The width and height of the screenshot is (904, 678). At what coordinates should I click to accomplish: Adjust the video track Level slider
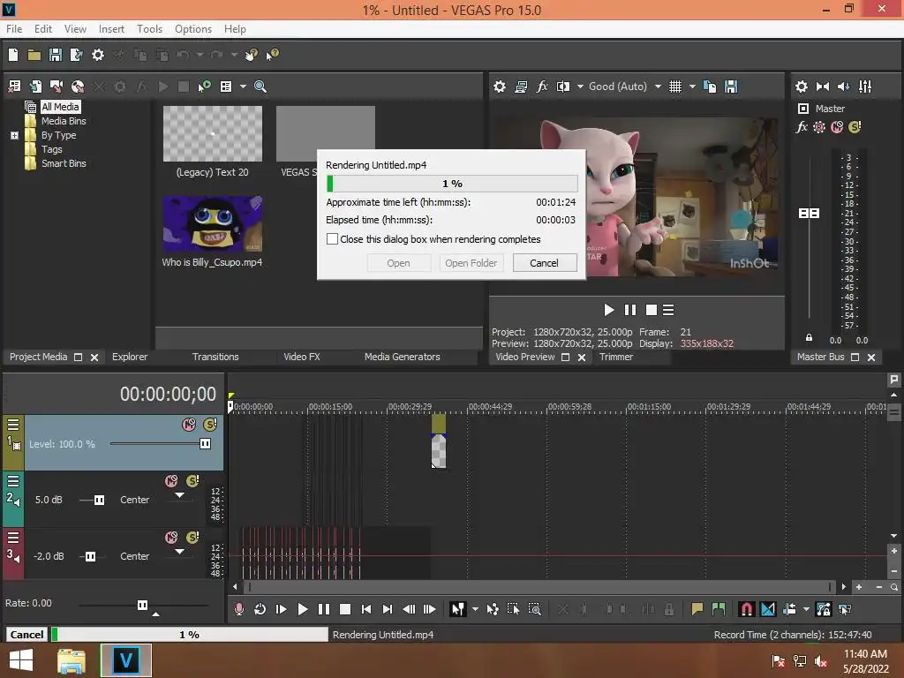205,443
